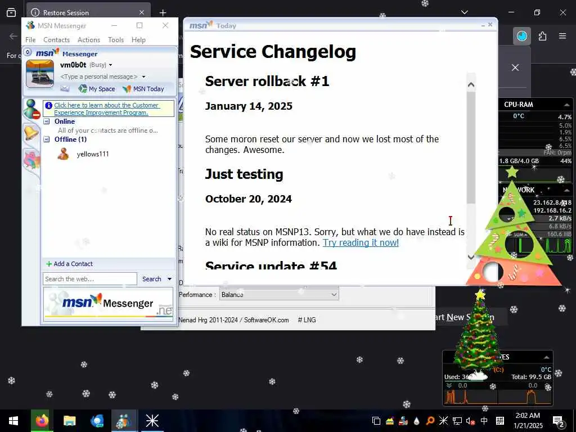Open My Space in MSN Messenger

coord(97,89)
